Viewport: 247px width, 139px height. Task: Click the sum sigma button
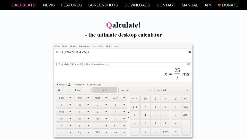[x=98, y=112]
